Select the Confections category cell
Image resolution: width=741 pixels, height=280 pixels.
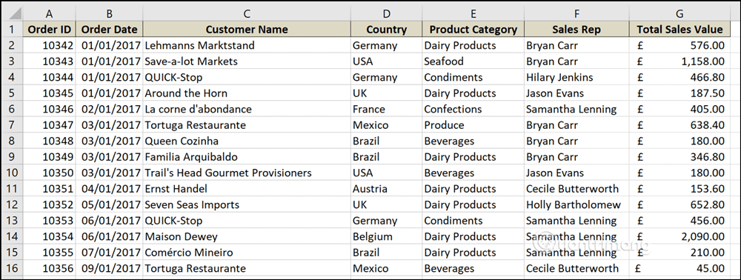point(473,109)
